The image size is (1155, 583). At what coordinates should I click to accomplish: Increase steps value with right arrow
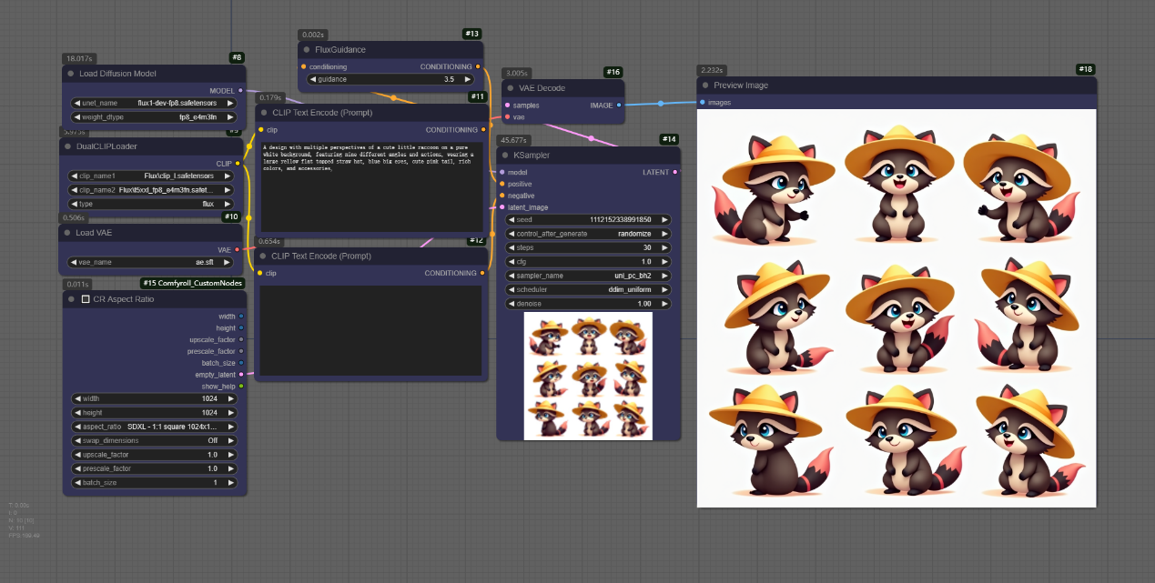665,247
